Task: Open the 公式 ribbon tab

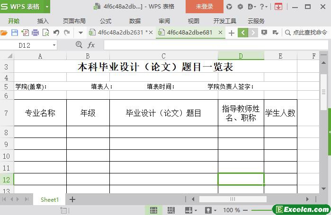Action: [x=106, y=21]
